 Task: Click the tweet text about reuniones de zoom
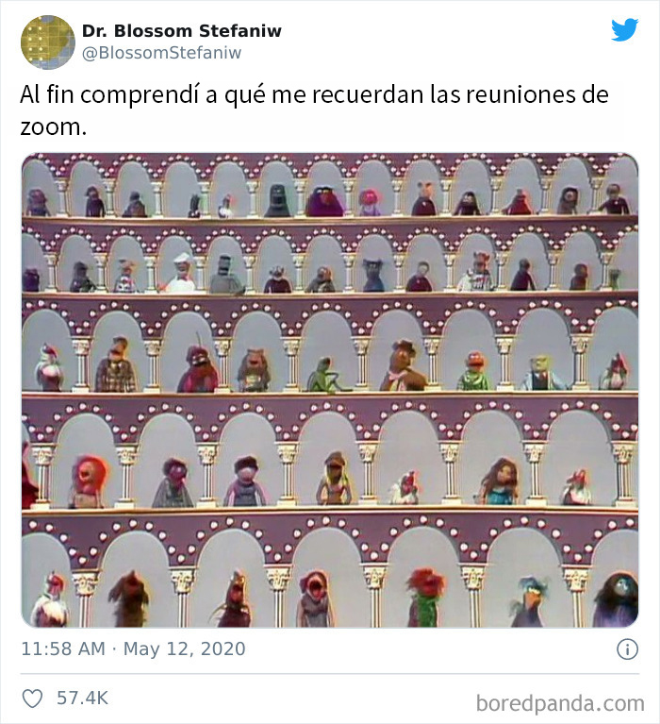[x=314, y=110]
